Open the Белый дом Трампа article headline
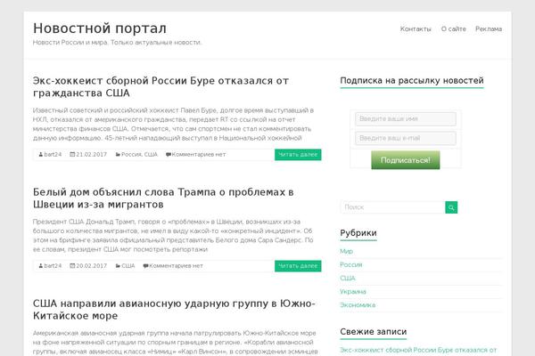535x356 pixels. pyautogui.click(x=163, y=198)
